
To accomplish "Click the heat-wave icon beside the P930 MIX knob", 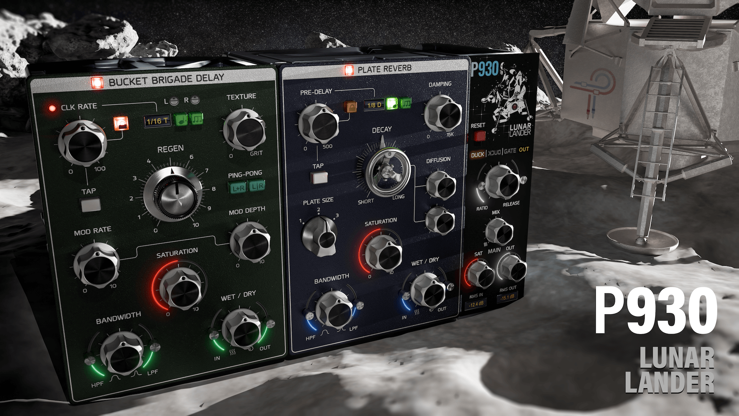I will 486,244.
